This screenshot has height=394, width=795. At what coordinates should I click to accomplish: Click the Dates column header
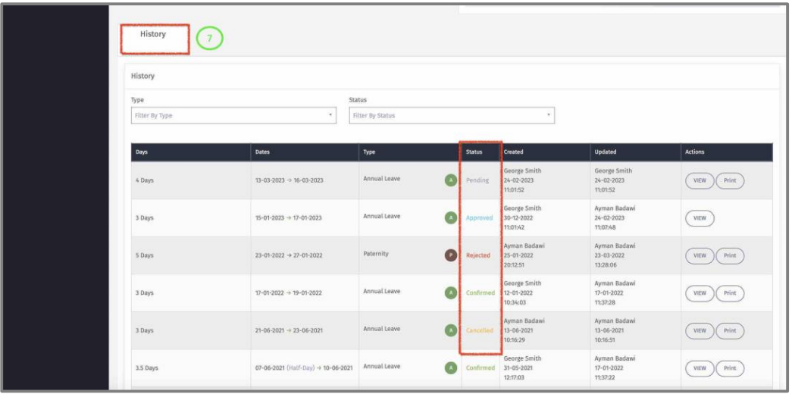263,152
